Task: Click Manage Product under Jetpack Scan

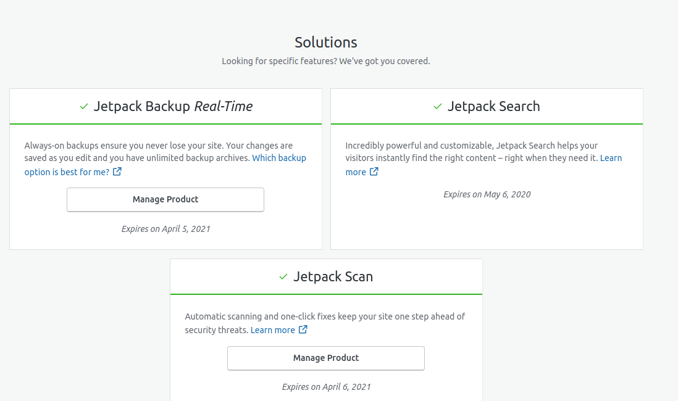Action: click(x=326, y=358)
